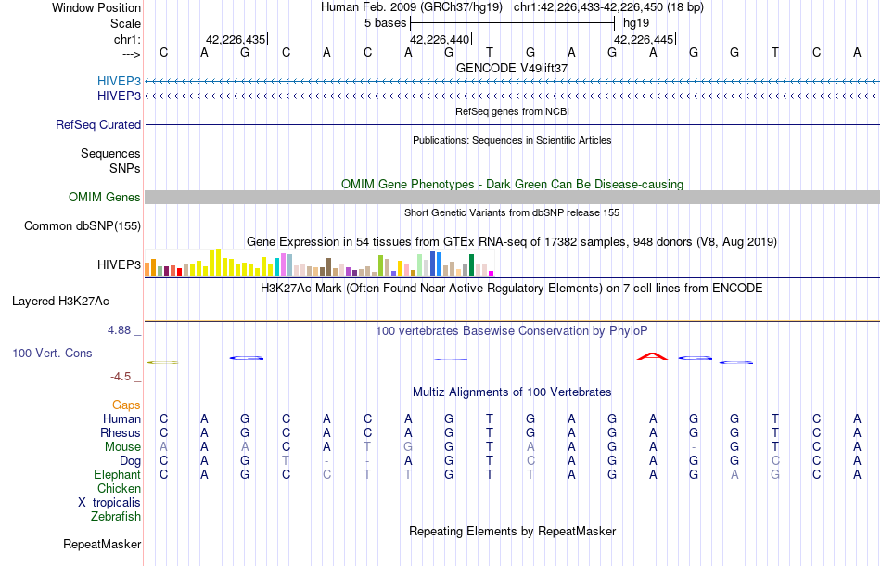Click the dark green GTEx expression bar
881x566 pixels.
(471, 264)
